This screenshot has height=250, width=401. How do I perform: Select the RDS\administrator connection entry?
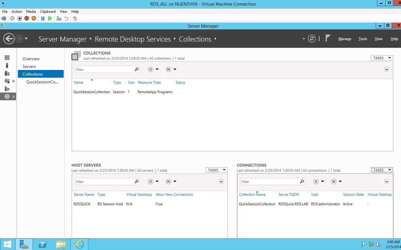[325, 204]
